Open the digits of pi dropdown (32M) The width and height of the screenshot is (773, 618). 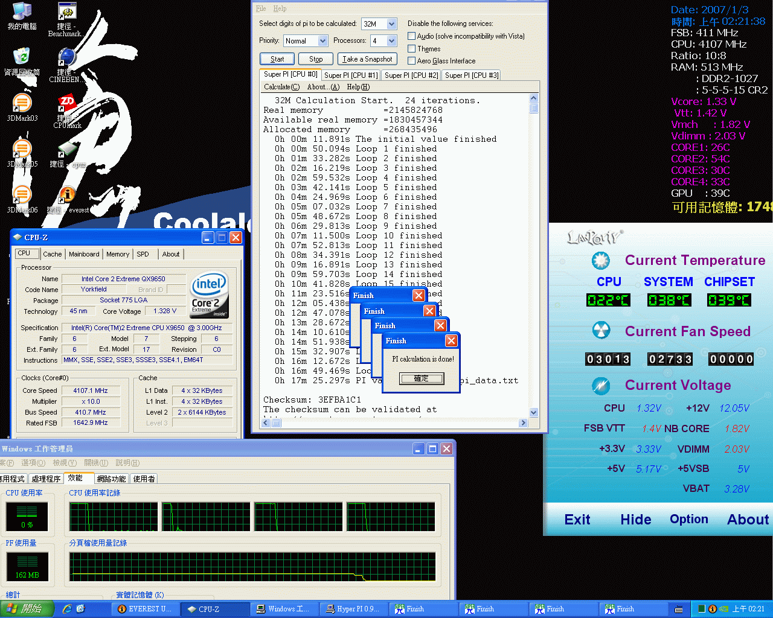click(x=391, y=24)
